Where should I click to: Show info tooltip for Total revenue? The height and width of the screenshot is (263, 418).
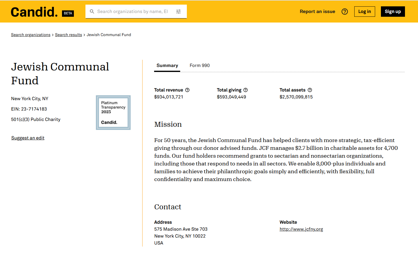[187, 90]
